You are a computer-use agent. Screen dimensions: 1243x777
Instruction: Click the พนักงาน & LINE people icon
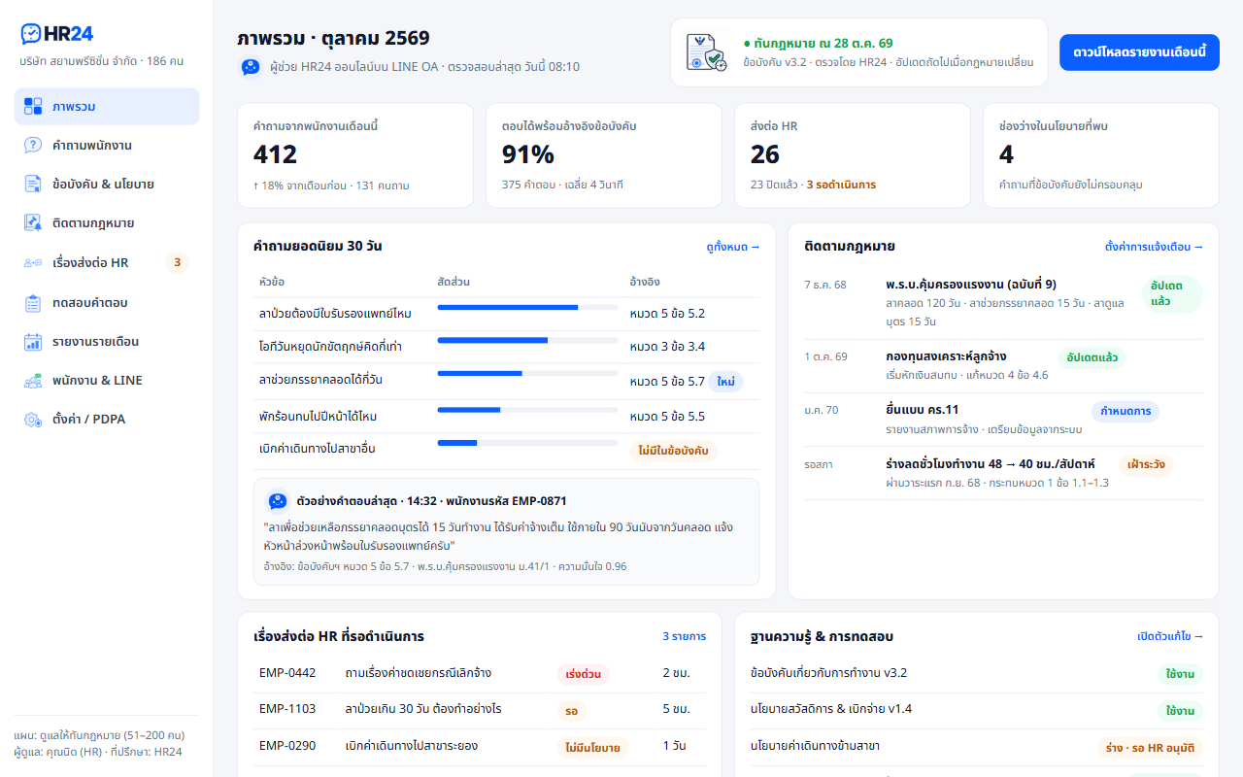(33, 380)
